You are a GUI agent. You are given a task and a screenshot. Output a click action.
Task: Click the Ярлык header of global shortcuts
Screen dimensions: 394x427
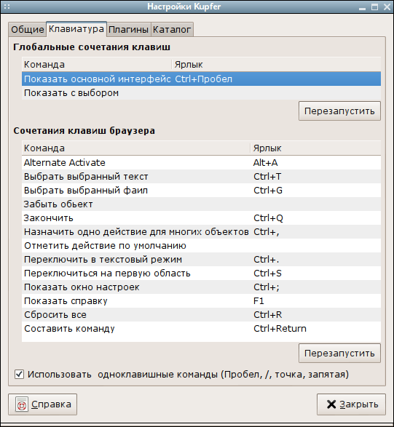tap(277, 65)
